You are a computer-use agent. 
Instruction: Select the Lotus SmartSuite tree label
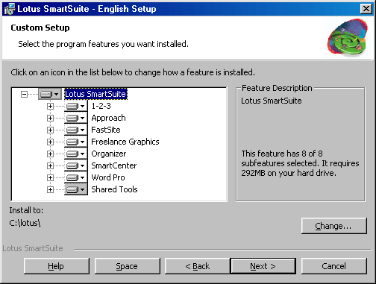coord(95,94)
